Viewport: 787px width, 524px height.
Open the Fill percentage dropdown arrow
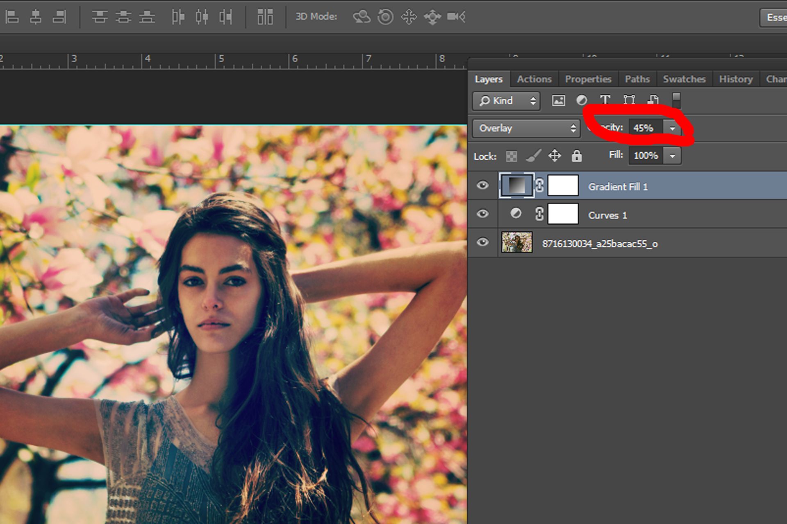(672, 156)
